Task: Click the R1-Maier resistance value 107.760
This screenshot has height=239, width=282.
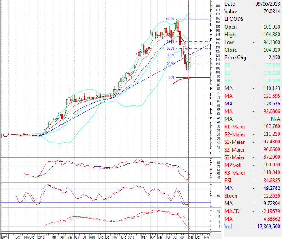Action: point(270,126)
